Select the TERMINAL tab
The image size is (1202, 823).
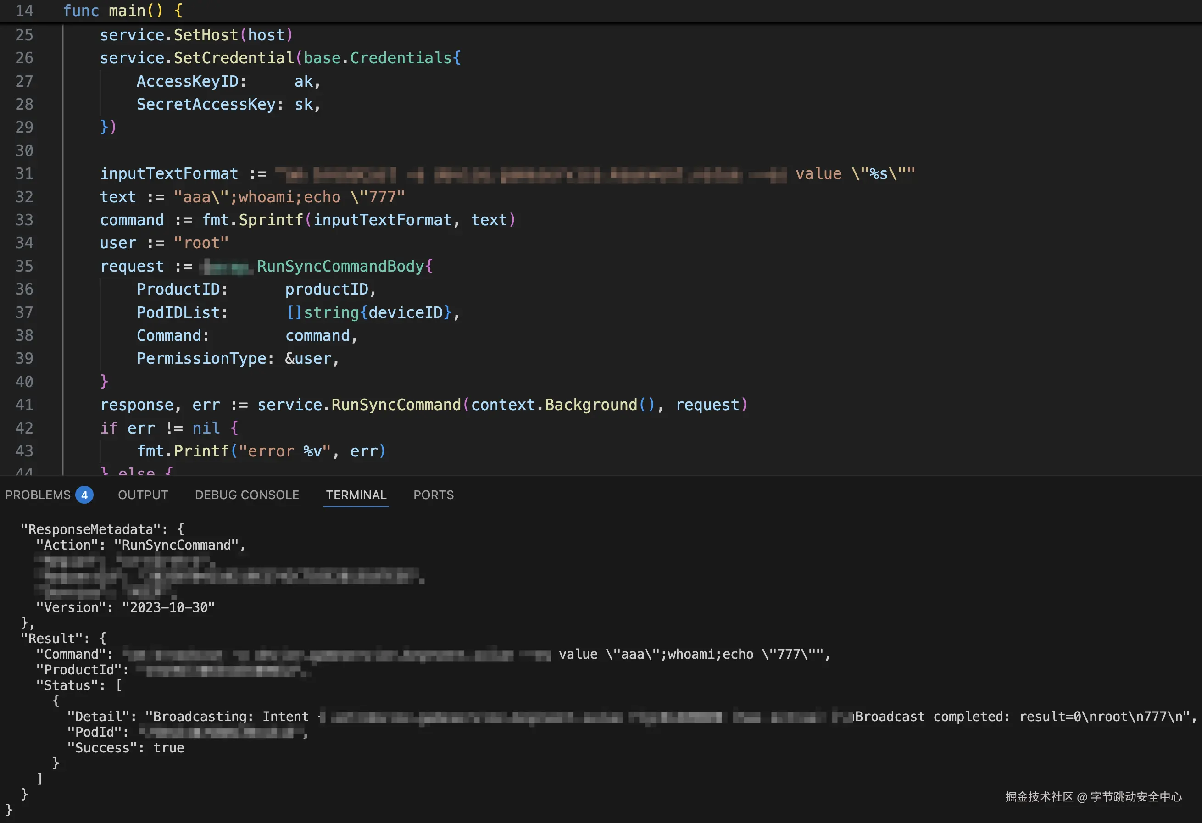pyautogui.click(x=356, y=495)
